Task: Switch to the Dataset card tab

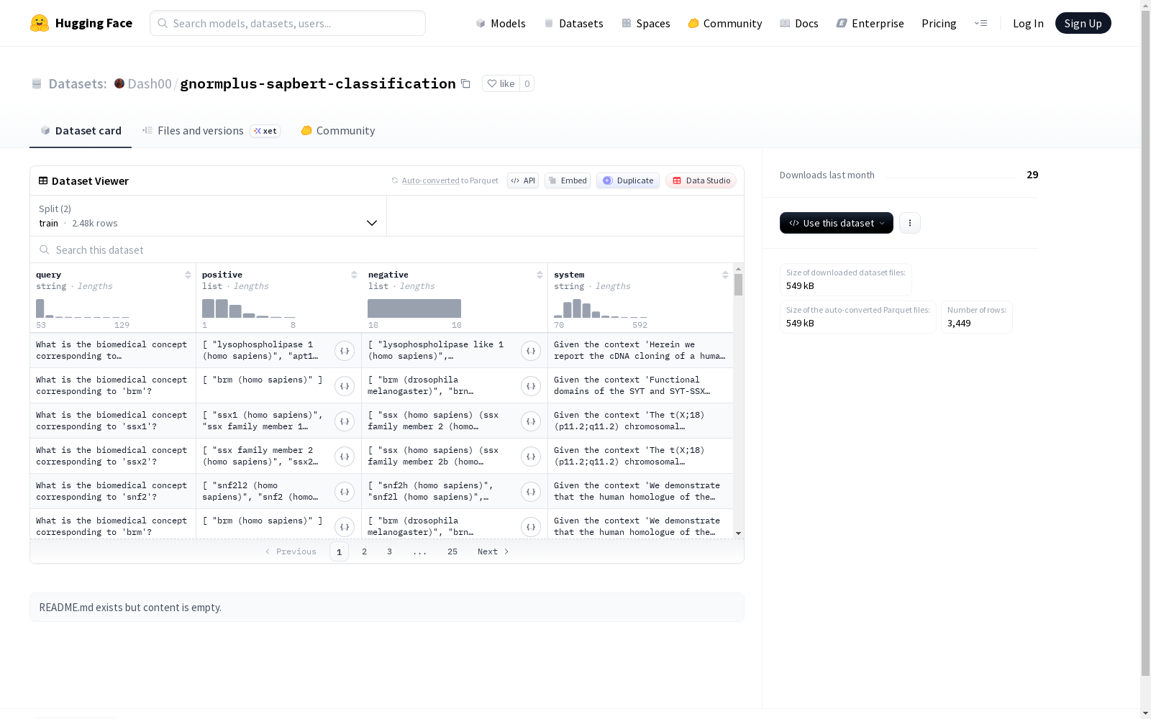Action: pos(81,131)
